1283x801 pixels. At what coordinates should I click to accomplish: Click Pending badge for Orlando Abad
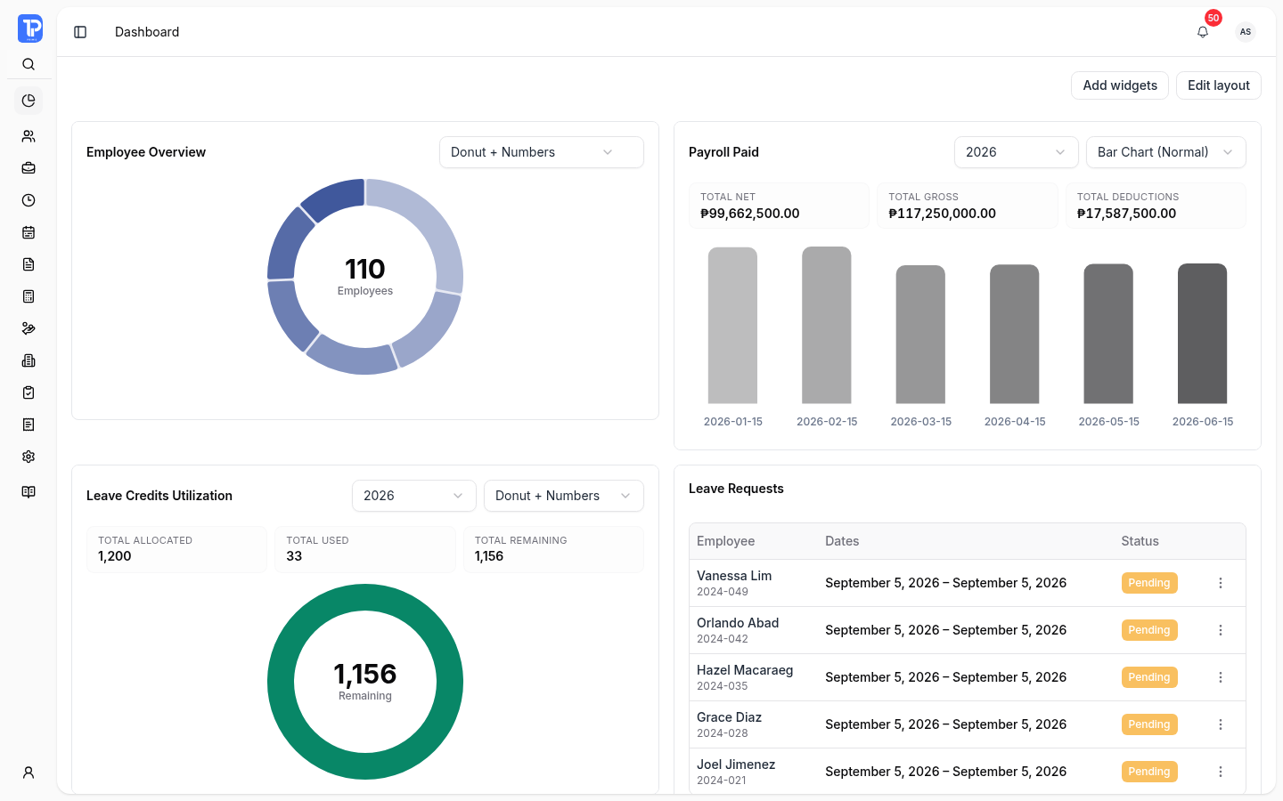1149,630
